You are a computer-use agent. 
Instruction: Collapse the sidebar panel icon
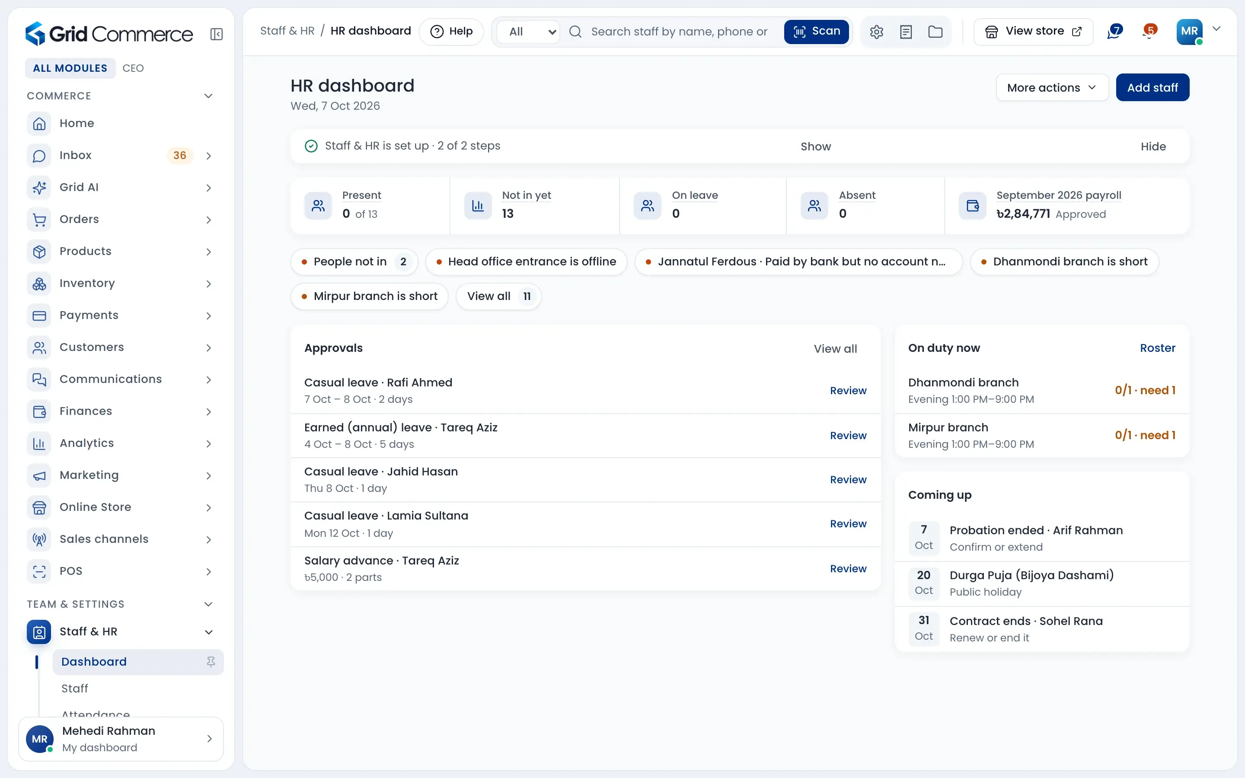[217, 34]
